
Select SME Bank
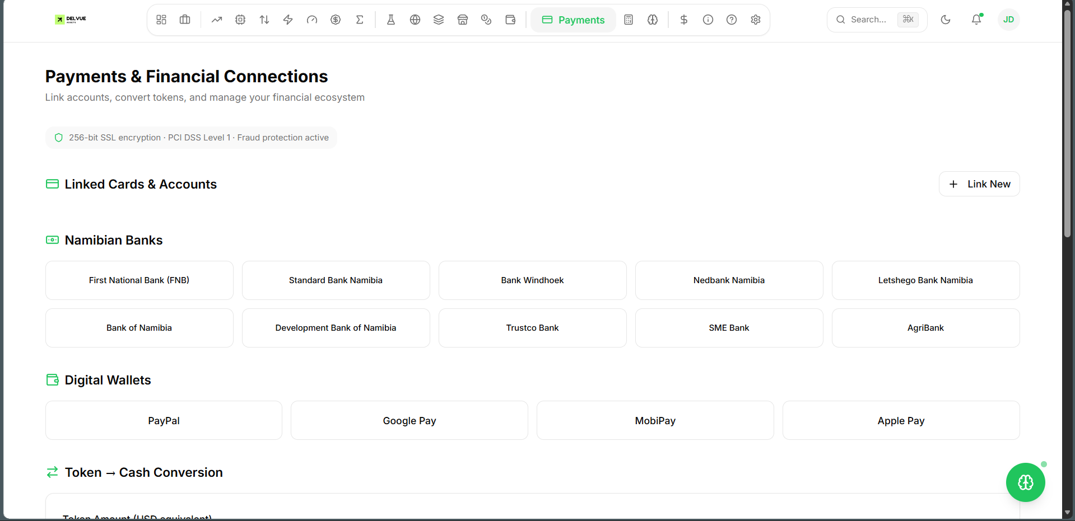click(729, 328)
